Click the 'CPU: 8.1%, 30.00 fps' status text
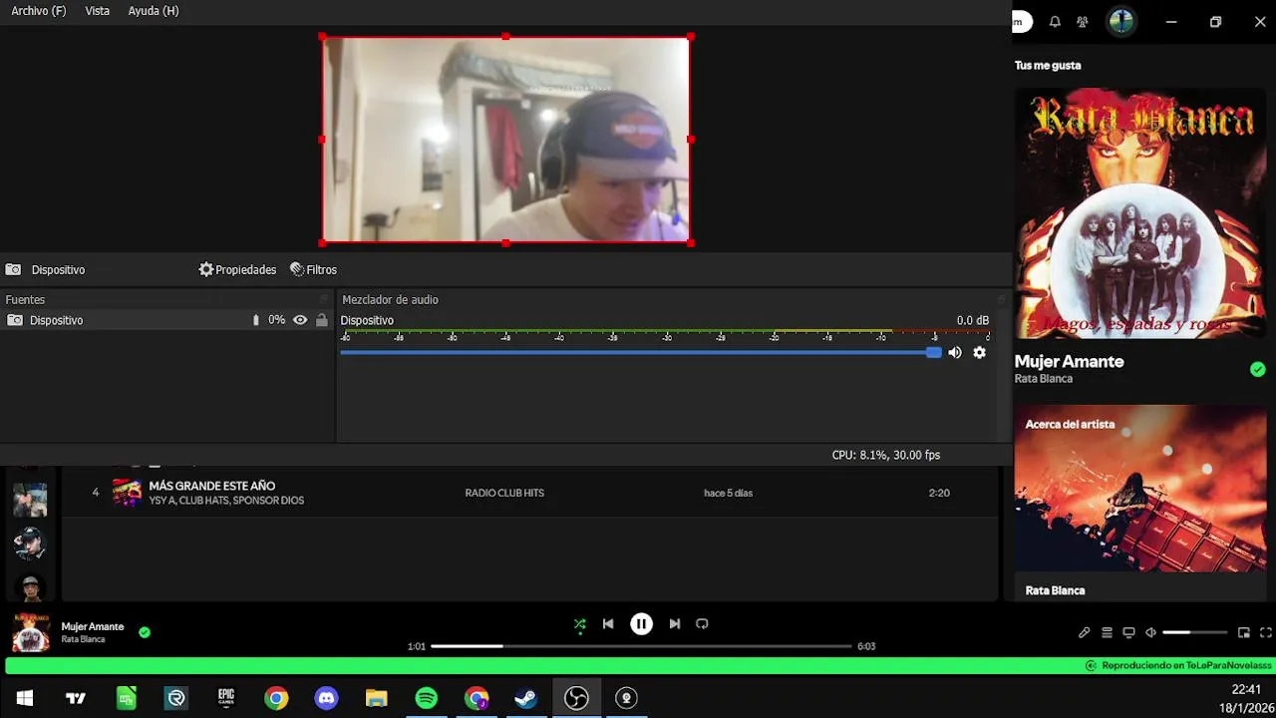The height and width of the screenshot is (718, 1276). click(886, 455)
